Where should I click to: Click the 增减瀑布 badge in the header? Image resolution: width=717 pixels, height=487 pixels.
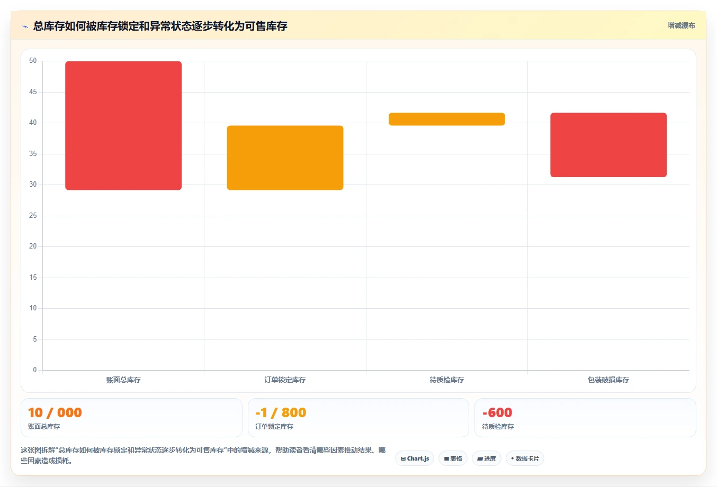click(681, 25)
